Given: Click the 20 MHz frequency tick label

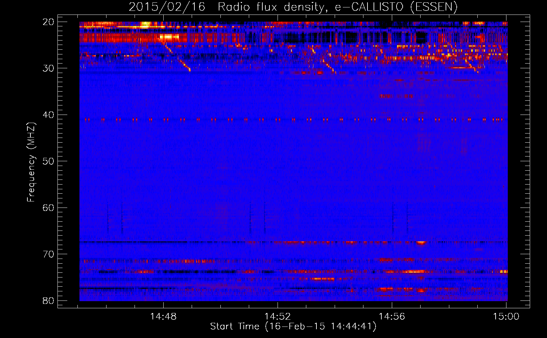Looking at the screenshot, I should coord(48,22).
